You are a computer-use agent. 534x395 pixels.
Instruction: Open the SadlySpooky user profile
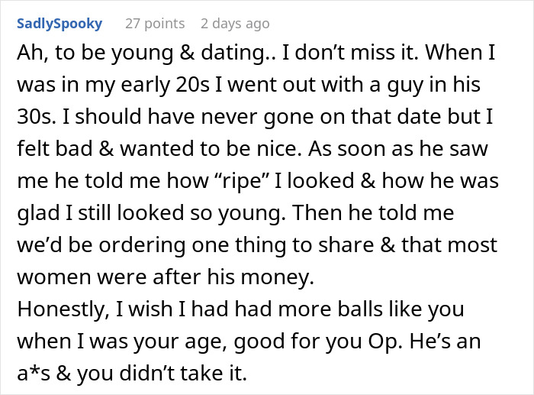tap(59, 23)
